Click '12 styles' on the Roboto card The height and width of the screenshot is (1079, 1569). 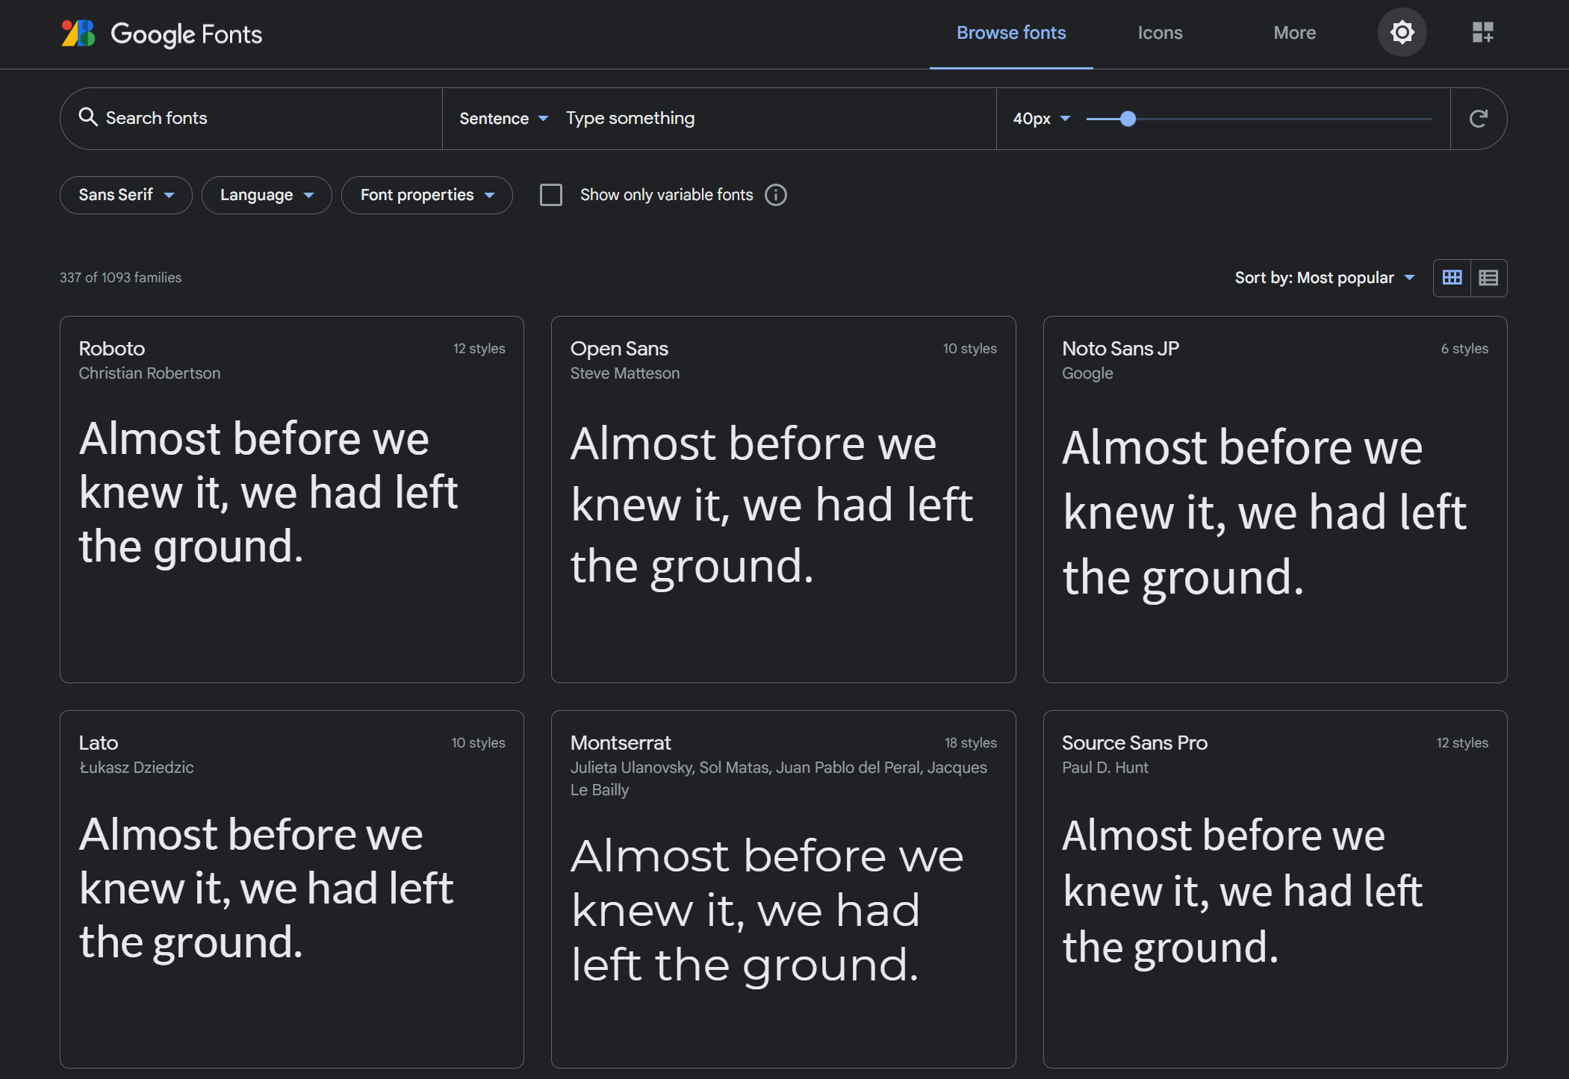(479, 349)
